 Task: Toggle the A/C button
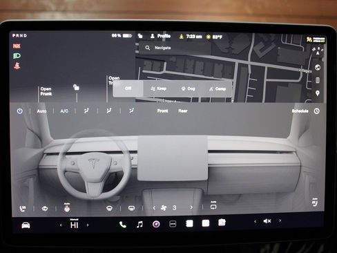coord(64,111)
